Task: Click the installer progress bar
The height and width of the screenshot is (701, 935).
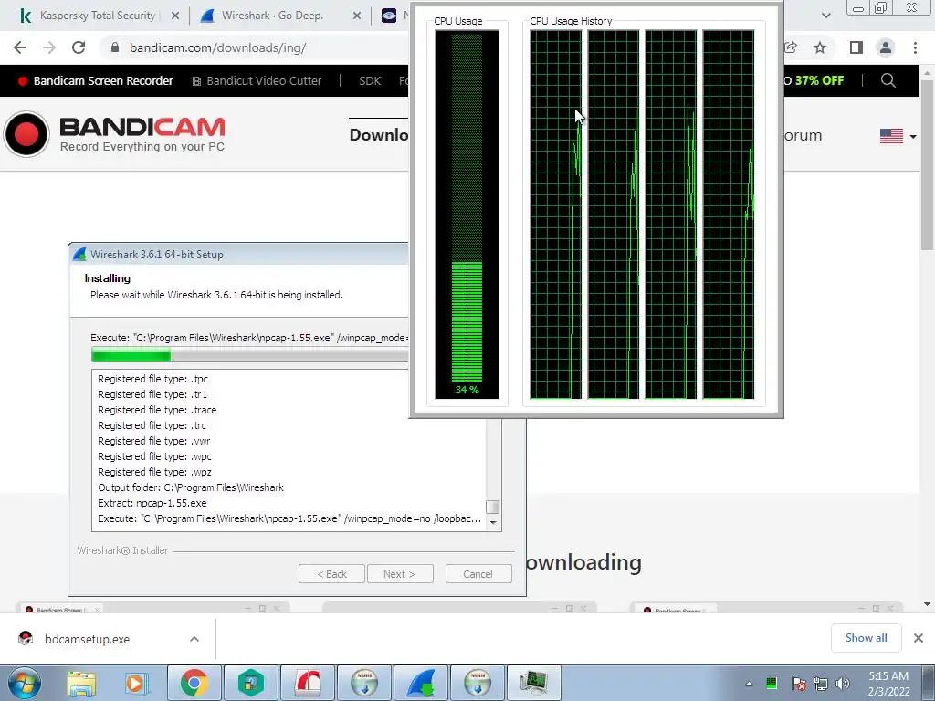Action: pyautogui.click(x=249, y=356)
